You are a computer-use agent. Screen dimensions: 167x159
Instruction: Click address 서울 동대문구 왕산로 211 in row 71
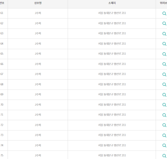pyautogui.click(x=112, y=115)
